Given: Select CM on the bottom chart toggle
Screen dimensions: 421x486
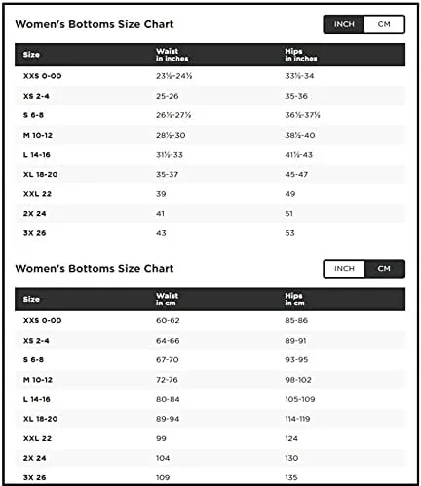Looking at the screenshot, I should pos(384,269).
